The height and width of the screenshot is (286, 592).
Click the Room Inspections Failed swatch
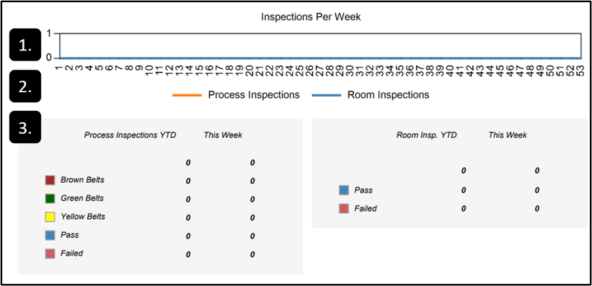(344, 209)
